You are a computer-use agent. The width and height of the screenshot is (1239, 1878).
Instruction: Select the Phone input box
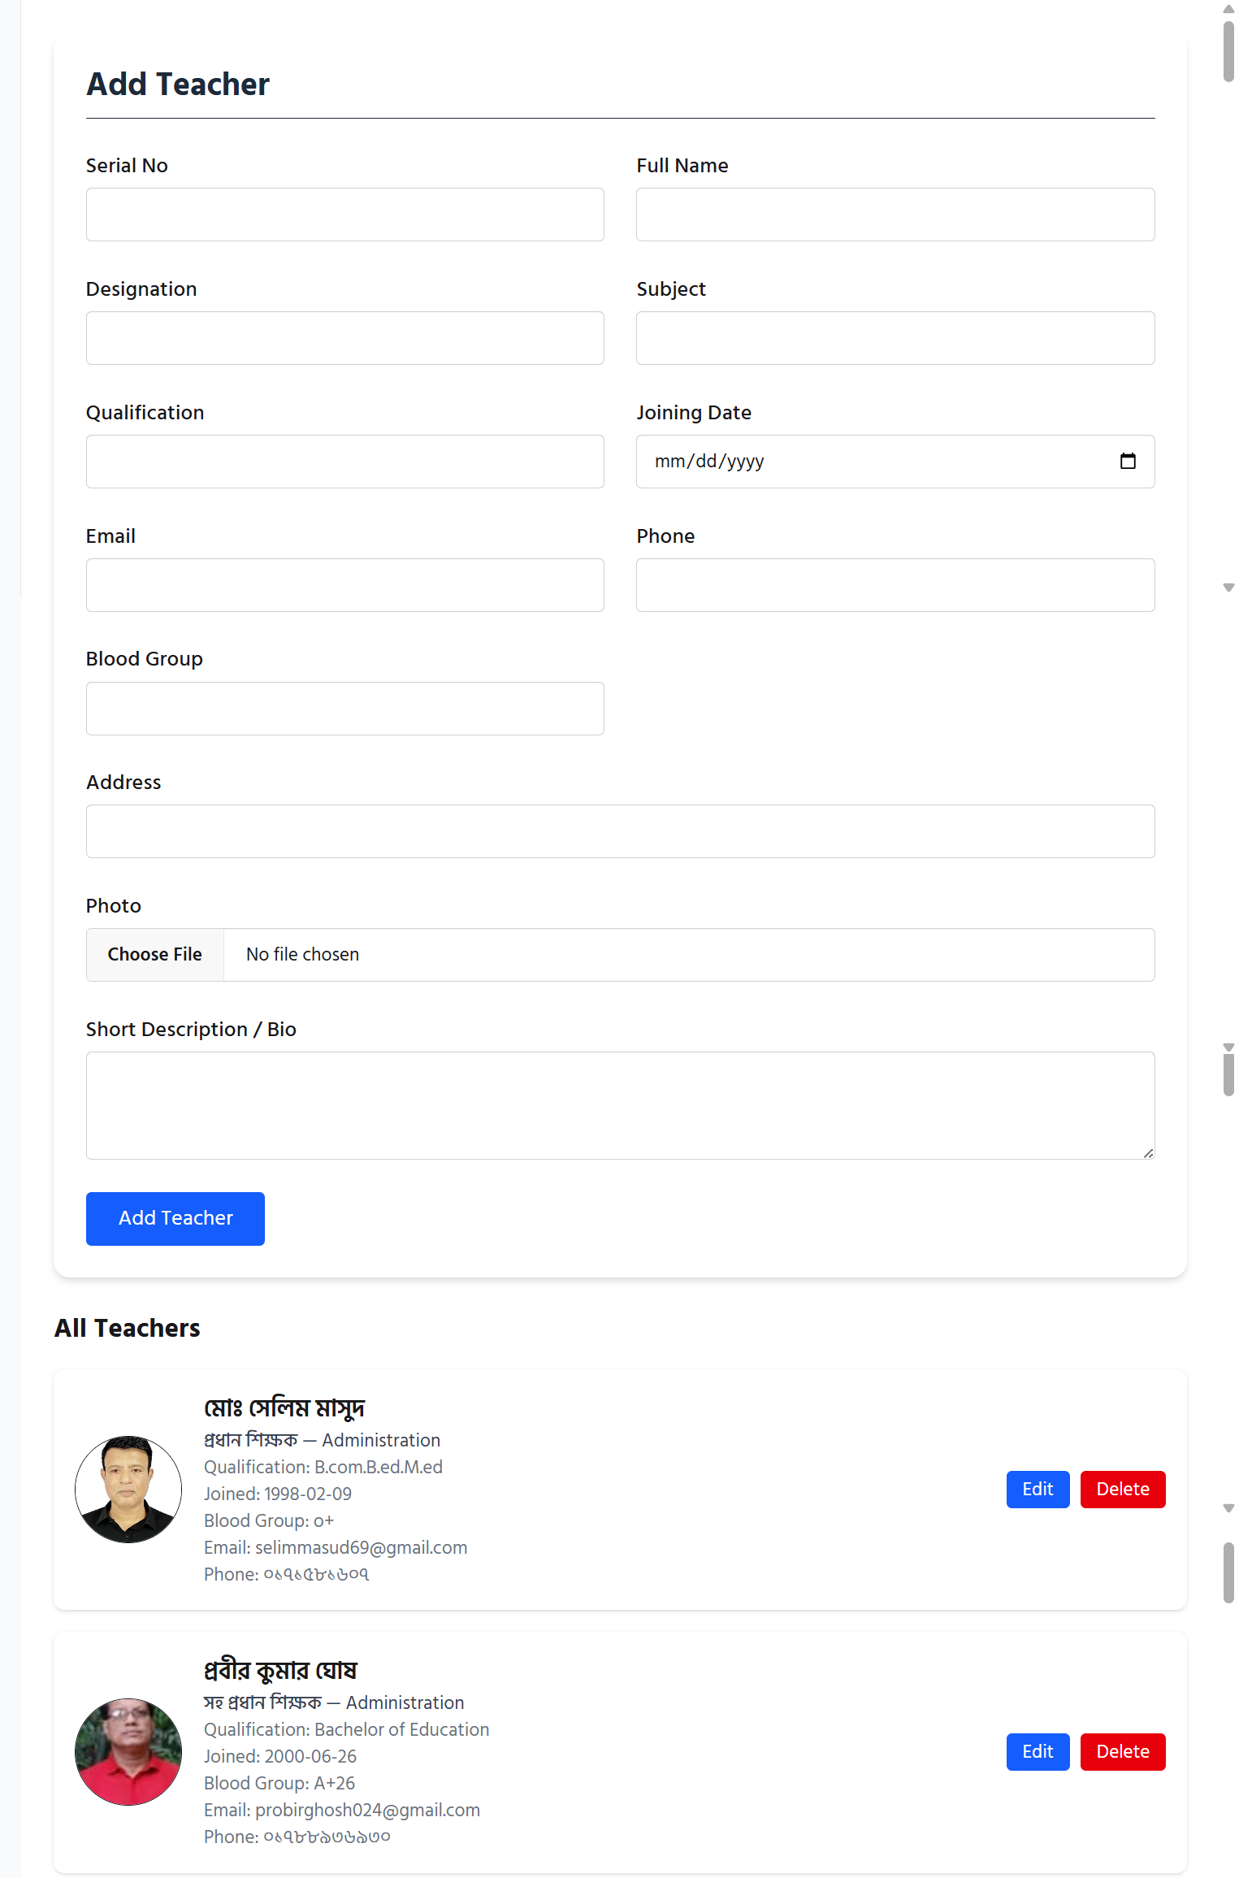[x=895, y=585]
